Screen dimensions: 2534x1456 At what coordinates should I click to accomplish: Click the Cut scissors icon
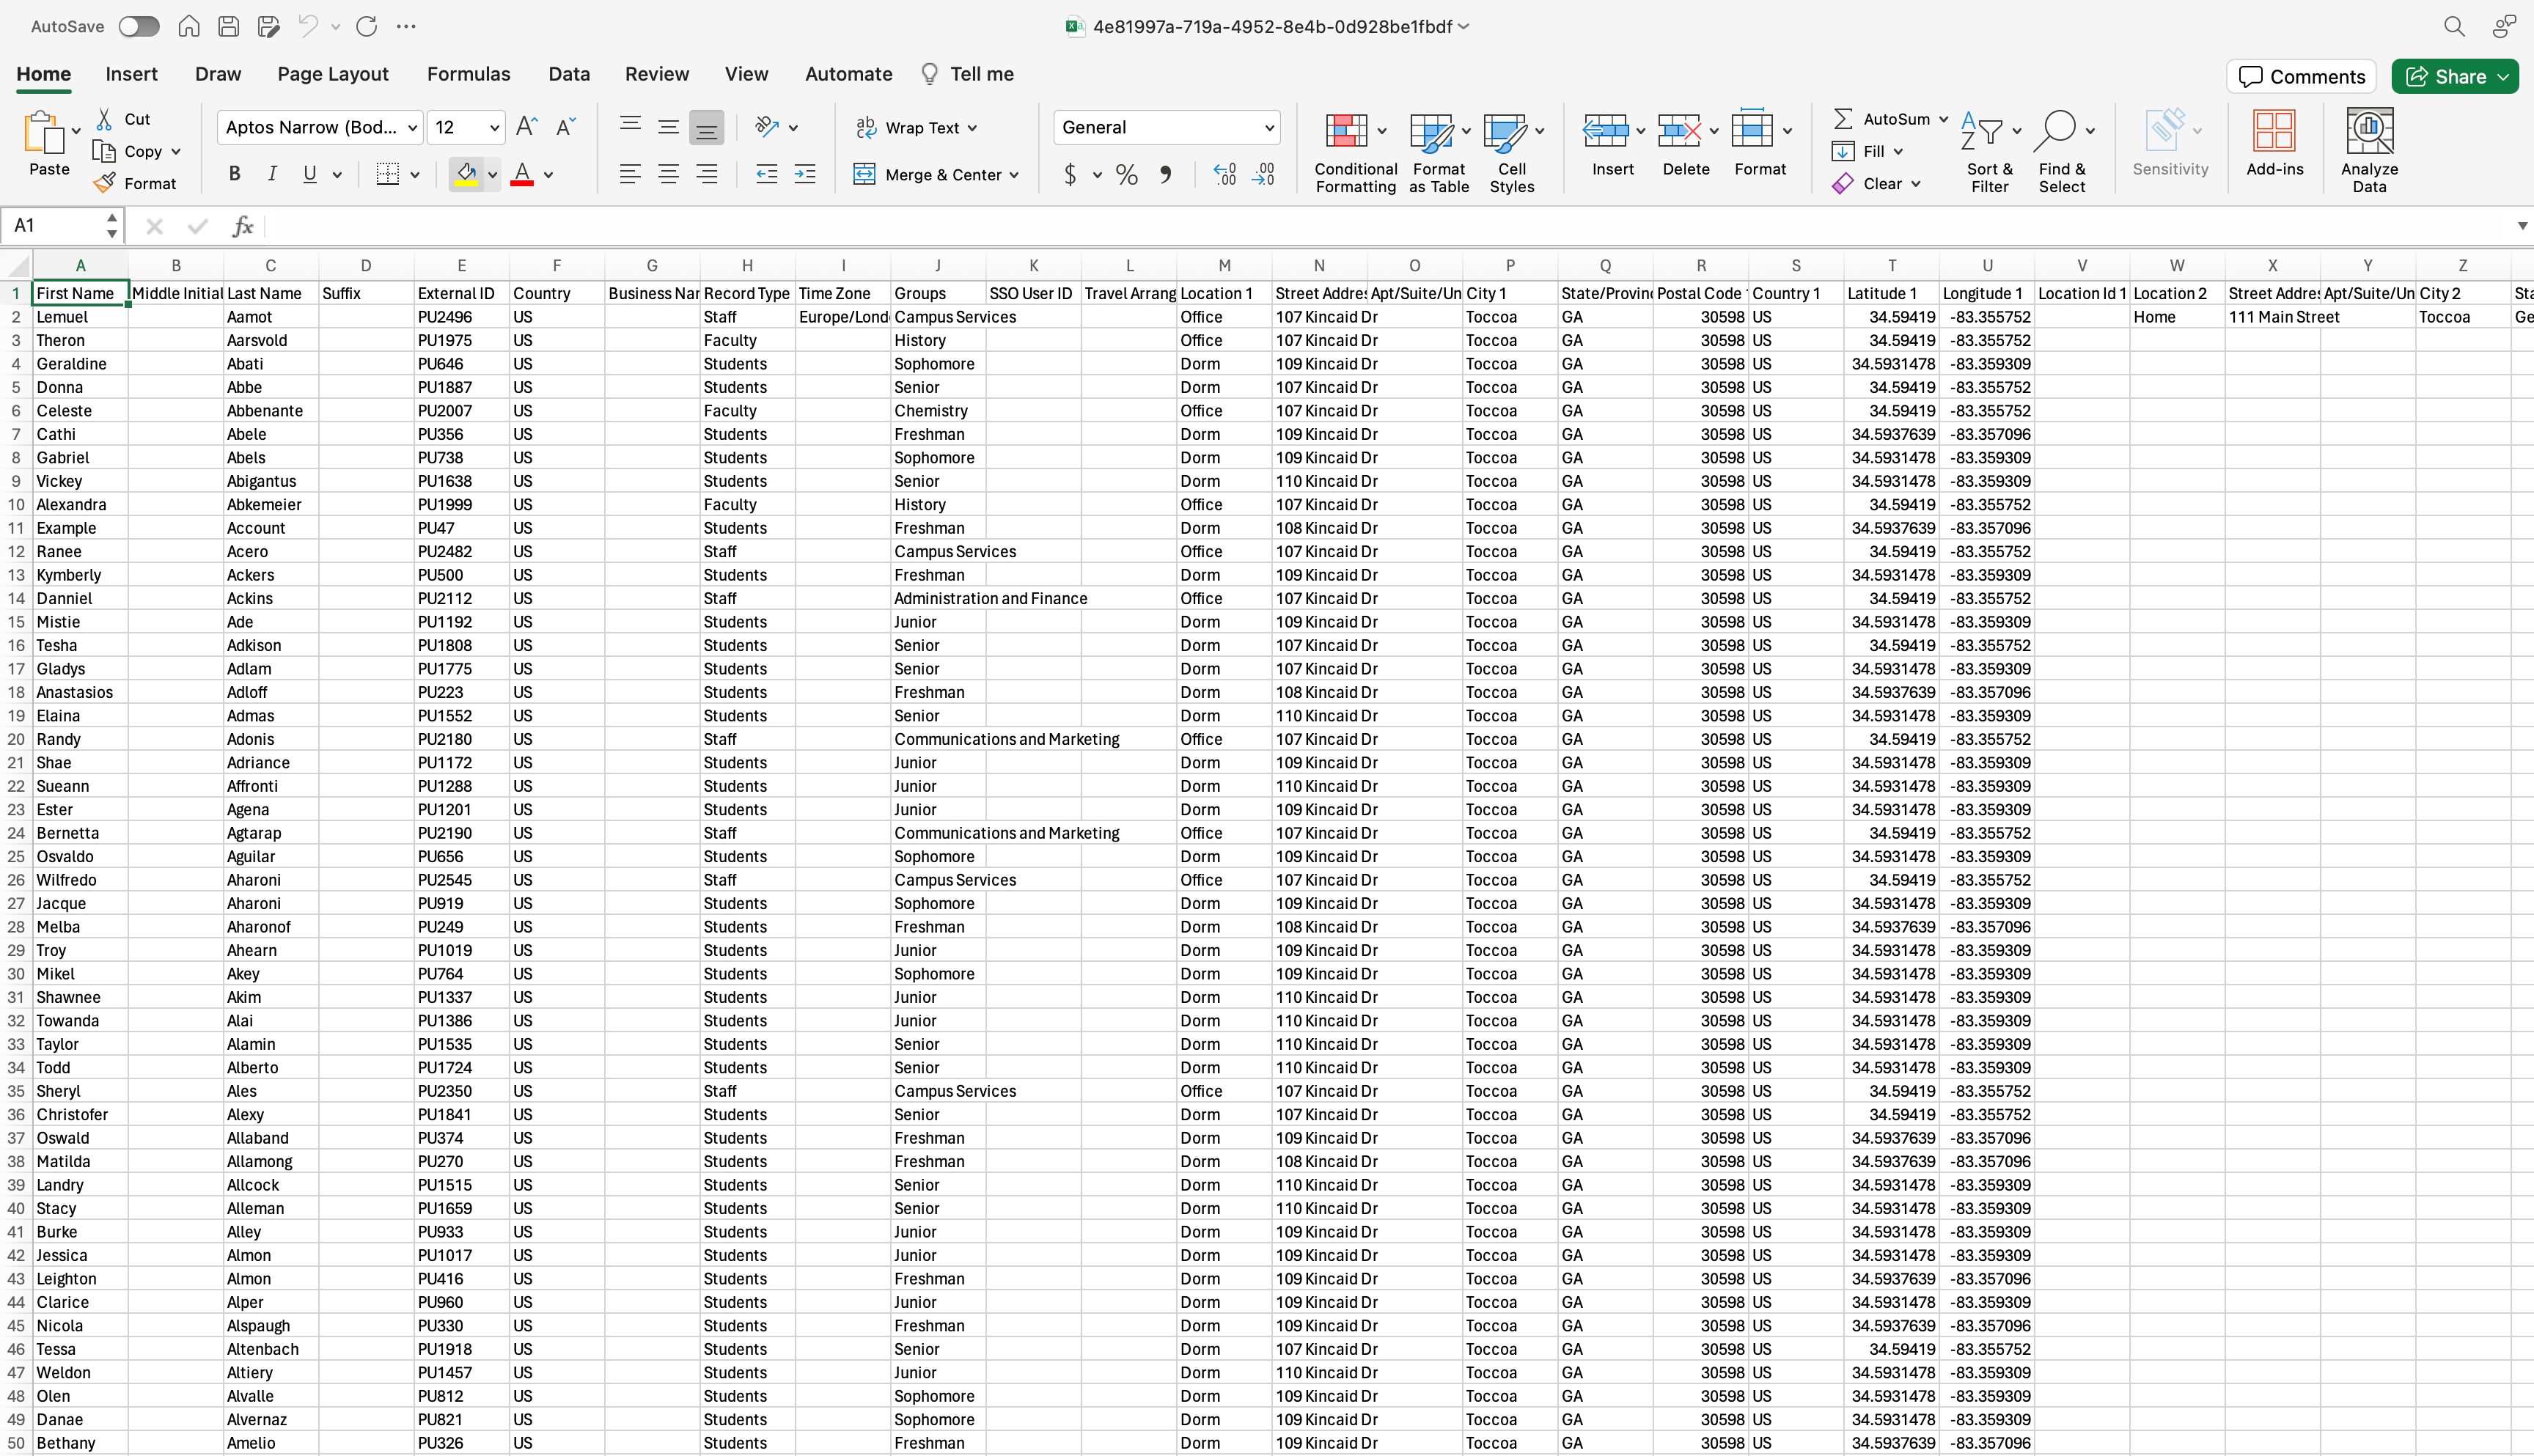[x=104, y=119]
